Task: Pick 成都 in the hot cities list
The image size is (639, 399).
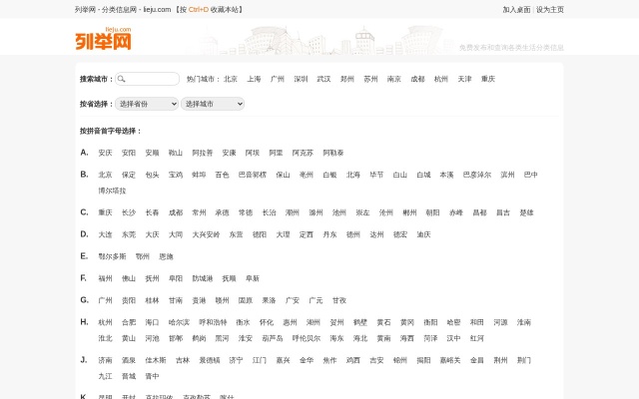Action: 417,79
